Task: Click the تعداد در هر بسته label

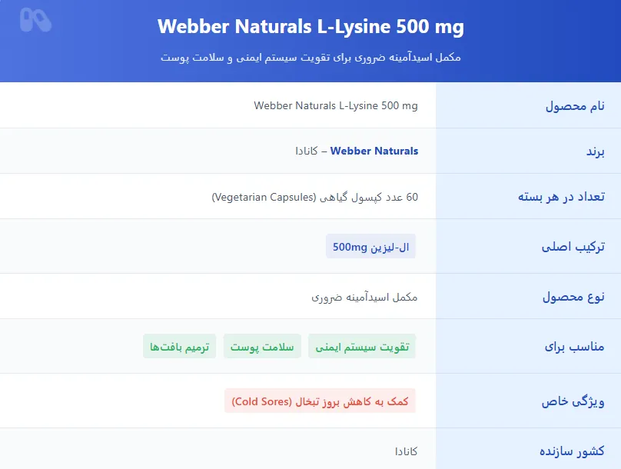Action: [x=561, y=197]
